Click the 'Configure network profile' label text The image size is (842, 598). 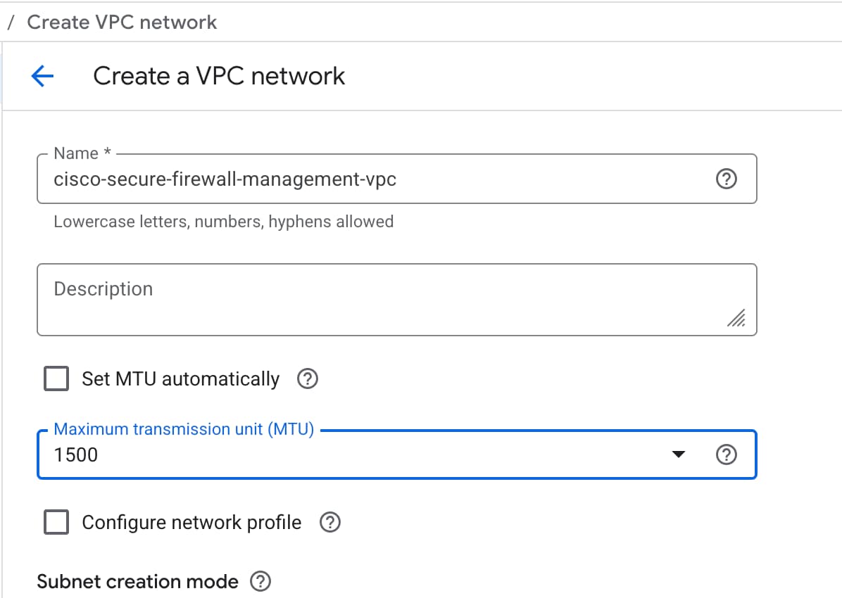pyautogui.click(x=191, y=523)
